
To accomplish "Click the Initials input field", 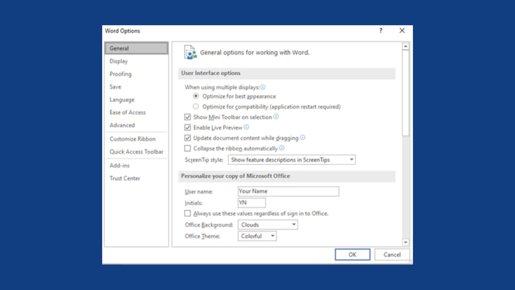I will tap(252, 203).
